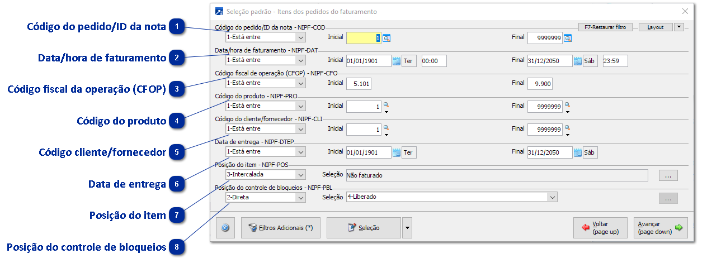Open product search icon beside Código do produto Final
The height and width of the screenshot is (263, 707).
[x=567, y=104]
